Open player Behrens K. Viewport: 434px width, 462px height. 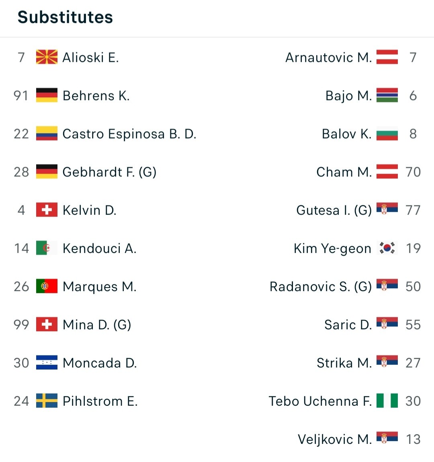[96, 96]
